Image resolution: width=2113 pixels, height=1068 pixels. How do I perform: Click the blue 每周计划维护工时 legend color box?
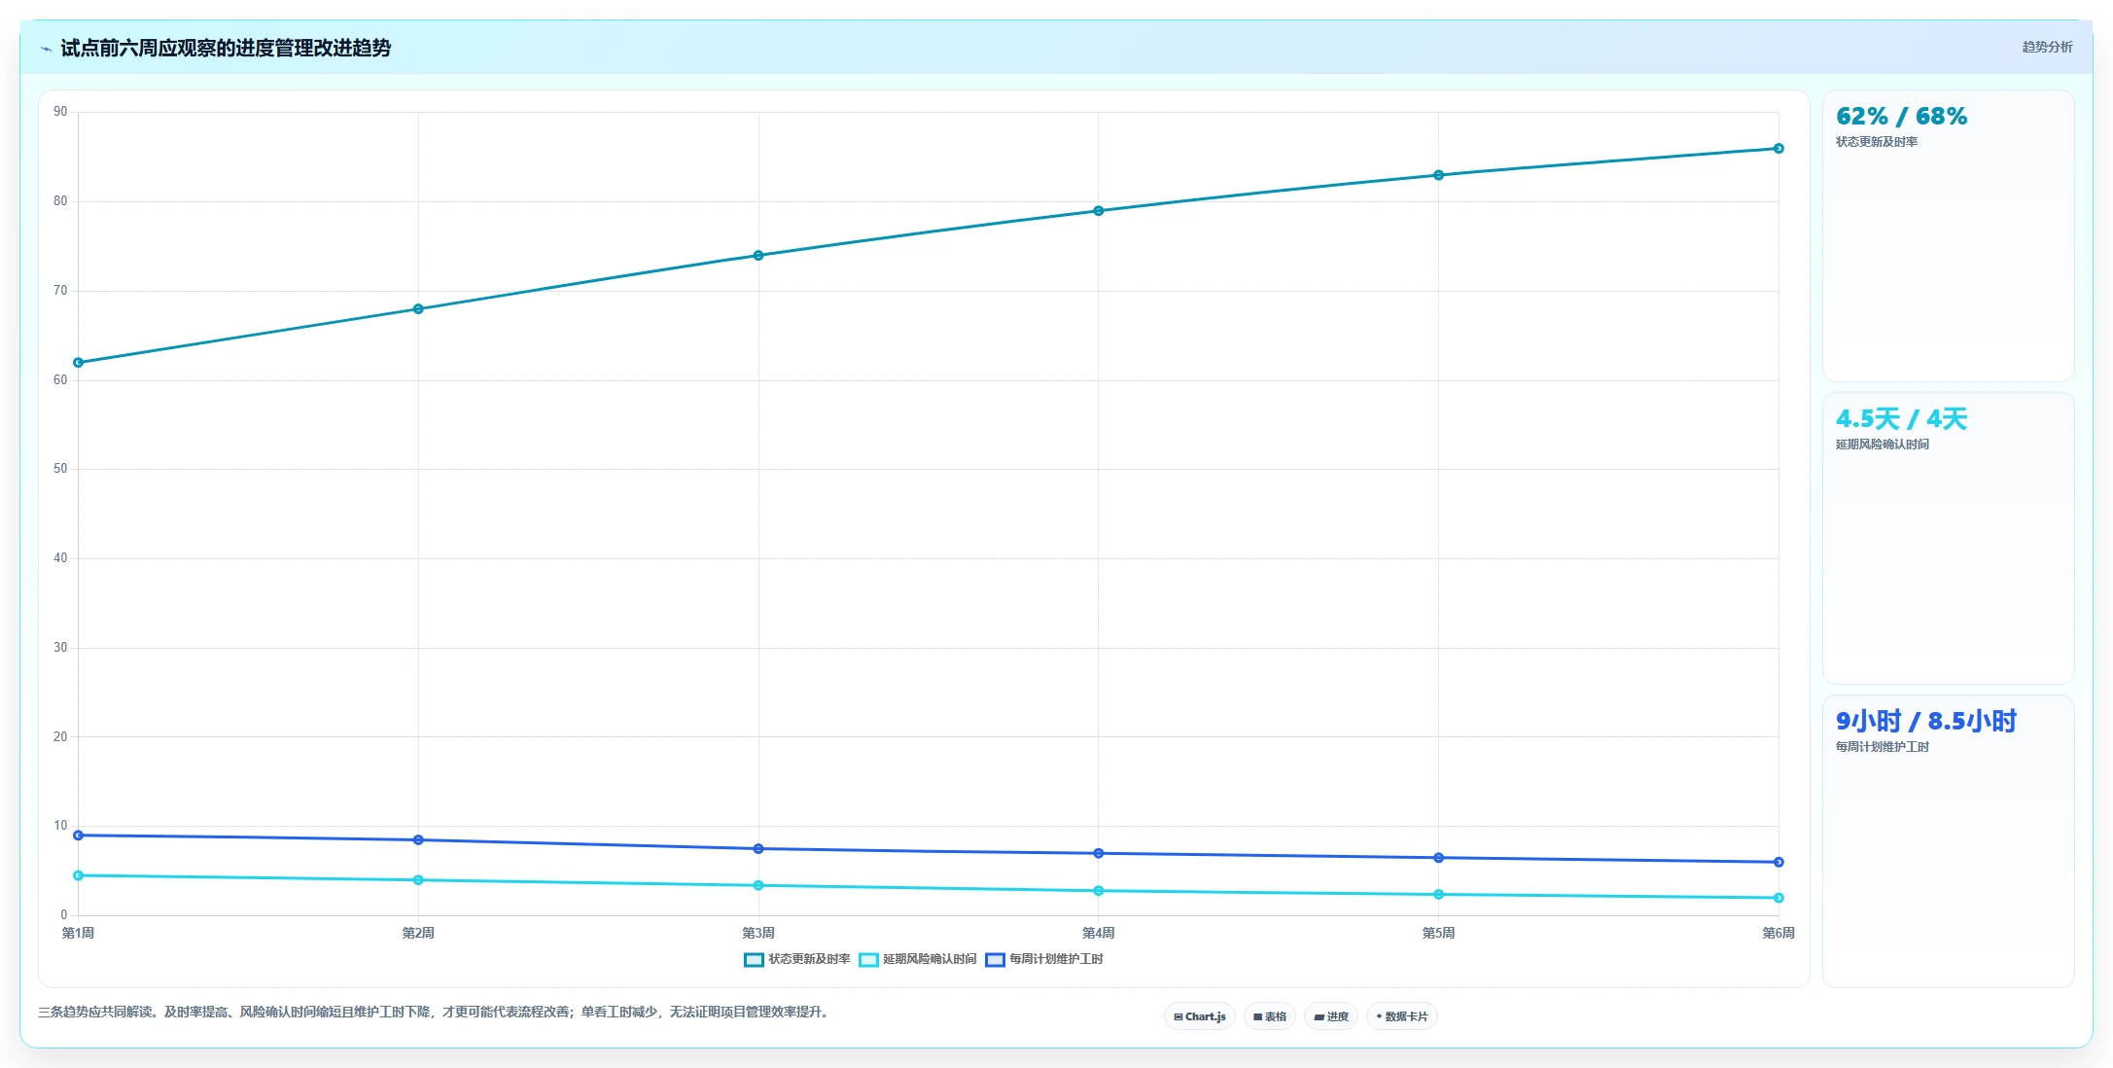point(995,960)
